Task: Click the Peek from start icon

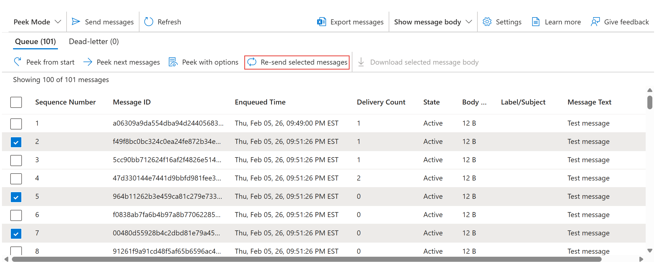Action: 17,62
